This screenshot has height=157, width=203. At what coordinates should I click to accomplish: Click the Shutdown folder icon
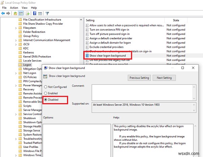[x=20, y=118]
